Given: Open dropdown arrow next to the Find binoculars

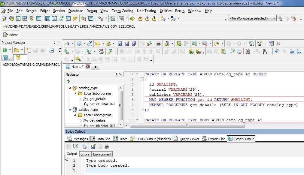Looking at the screenshot, I should pos(253,51).
